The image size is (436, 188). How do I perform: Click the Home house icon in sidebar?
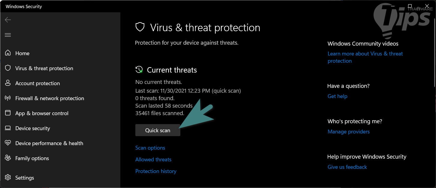[8, 53]
